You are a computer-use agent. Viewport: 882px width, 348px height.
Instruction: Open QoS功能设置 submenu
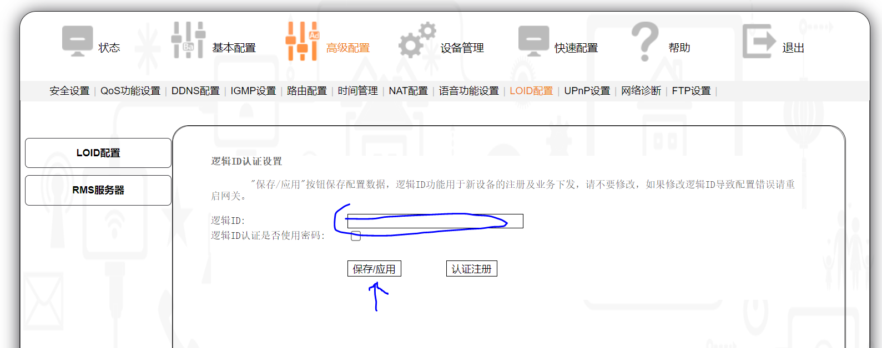(x=130, y=91)
